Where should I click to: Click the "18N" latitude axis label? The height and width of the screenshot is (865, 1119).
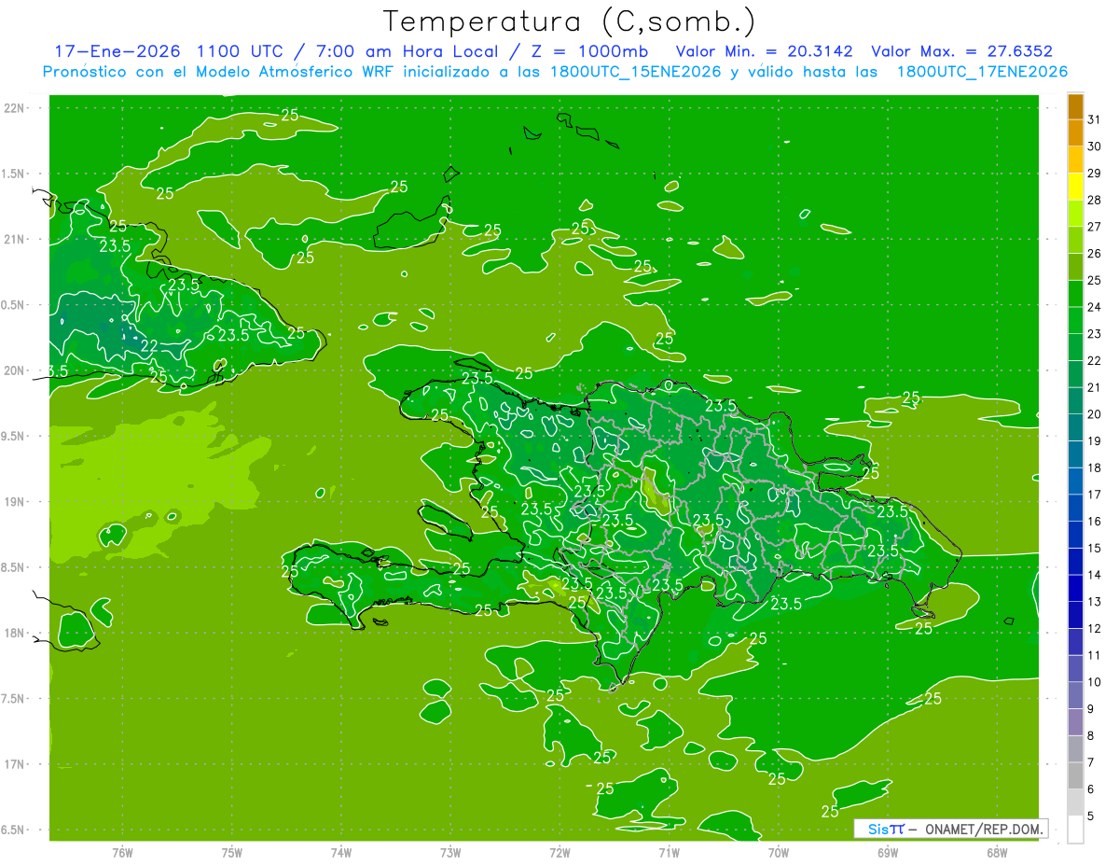tap(14, 634)
